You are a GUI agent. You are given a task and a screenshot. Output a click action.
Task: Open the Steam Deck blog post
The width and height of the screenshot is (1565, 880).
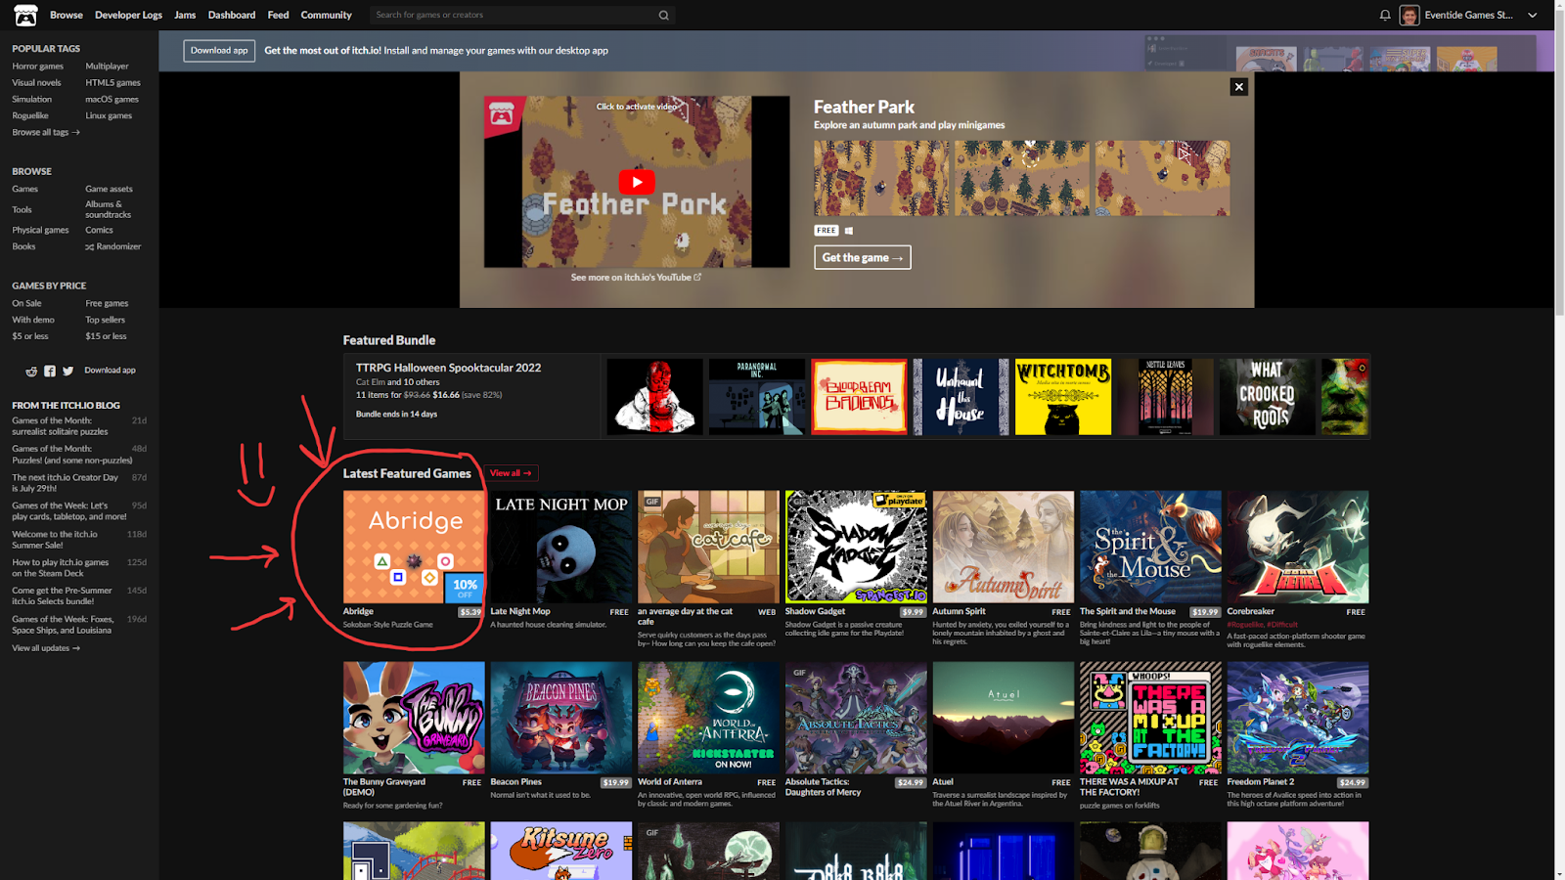click(x=61, y=568)
